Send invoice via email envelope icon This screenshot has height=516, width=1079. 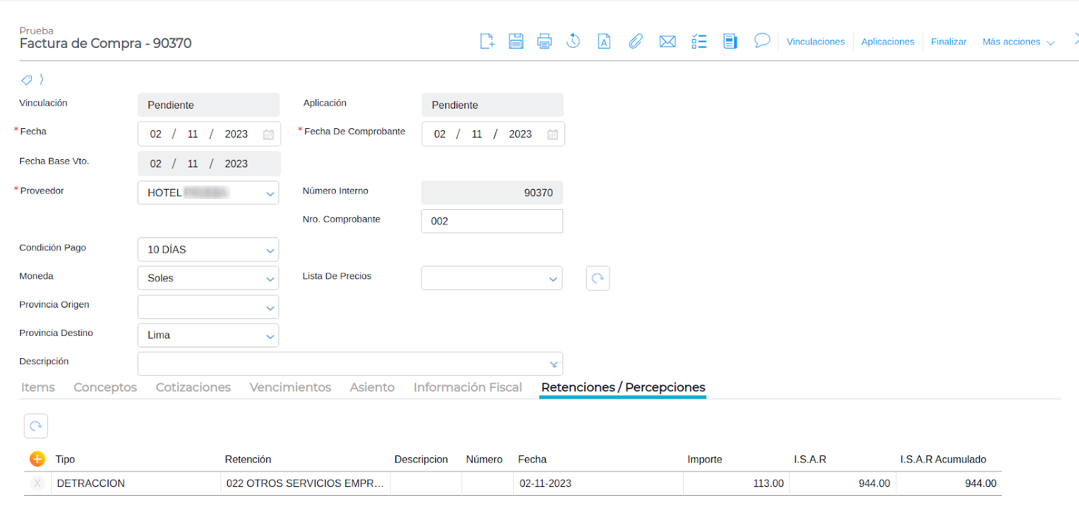pyautogui.click(x=667, y=42)
